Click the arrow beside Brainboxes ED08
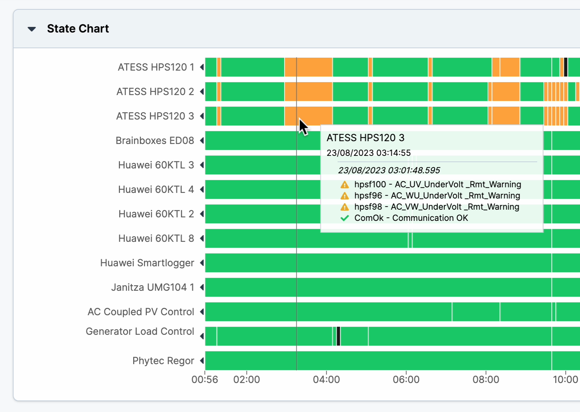This screenshot has width=580, height=412. [x=202, y=140]
